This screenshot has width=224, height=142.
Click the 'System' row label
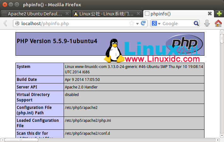point(23,67)
